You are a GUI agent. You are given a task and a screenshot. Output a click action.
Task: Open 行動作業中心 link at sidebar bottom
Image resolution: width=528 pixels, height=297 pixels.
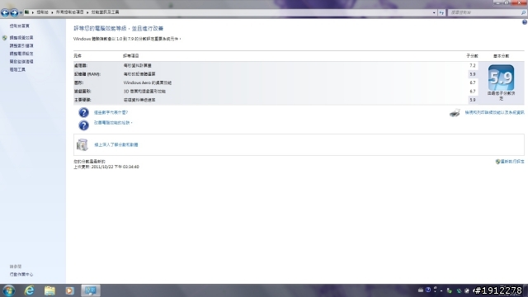pos(21,275)
